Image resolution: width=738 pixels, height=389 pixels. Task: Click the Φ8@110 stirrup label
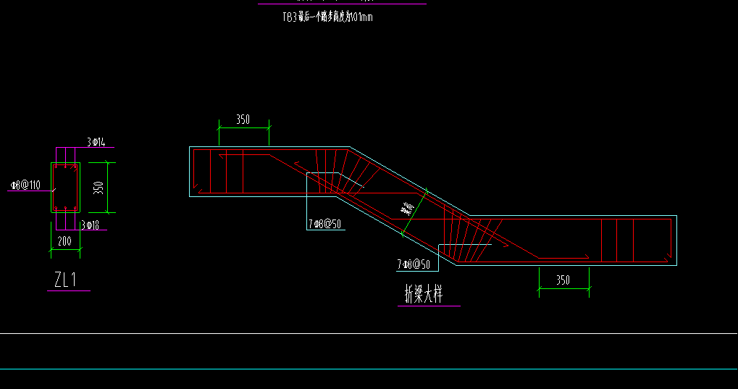pyautogui.click(x=25, y=185)
